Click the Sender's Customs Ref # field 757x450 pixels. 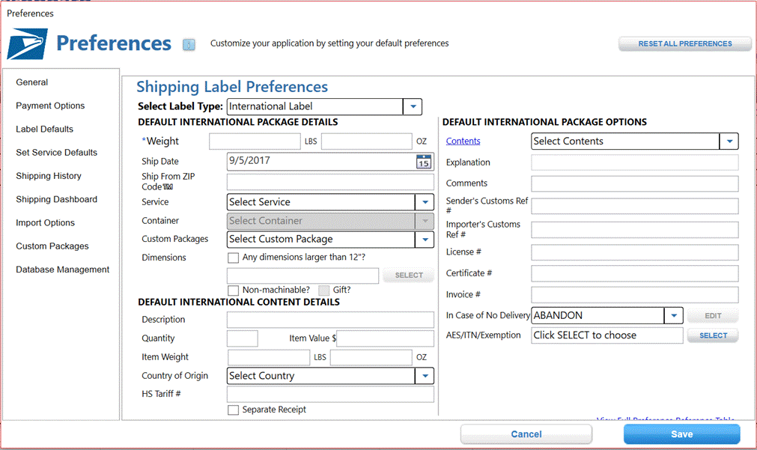[x=635, y=206]
